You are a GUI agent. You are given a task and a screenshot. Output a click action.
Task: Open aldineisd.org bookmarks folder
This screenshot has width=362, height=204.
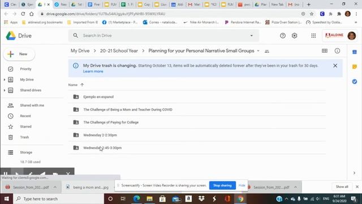pos(42,22)
